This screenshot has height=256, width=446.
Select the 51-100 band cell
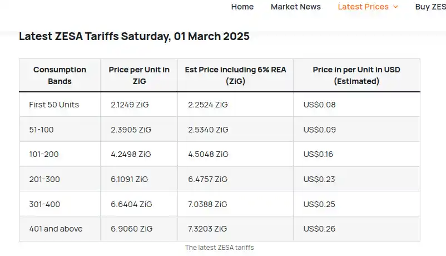coord(60,130)
